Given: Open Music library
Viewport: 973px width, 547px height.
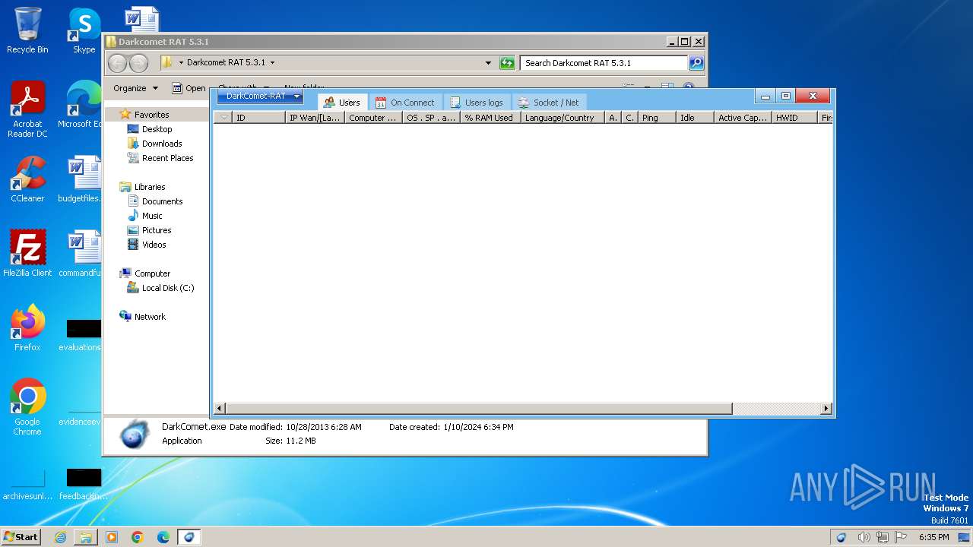Looking at the screenshot, I should click(152, 216).
